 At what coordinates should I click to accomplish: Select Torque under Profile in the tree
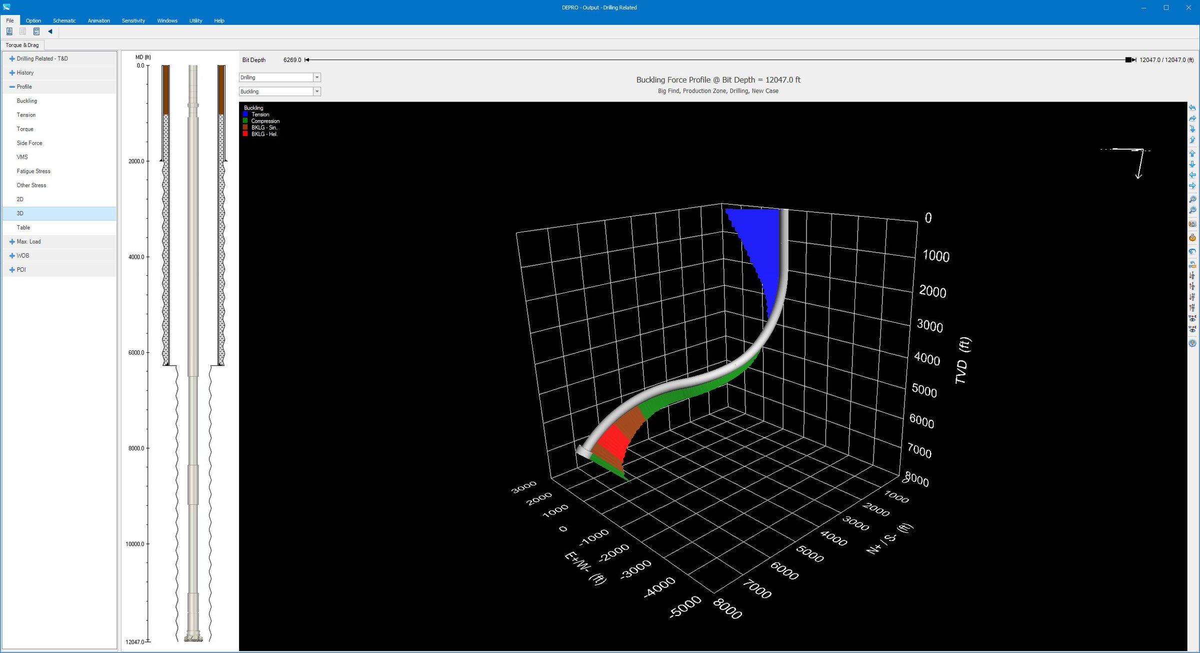[x=59, y=129]
